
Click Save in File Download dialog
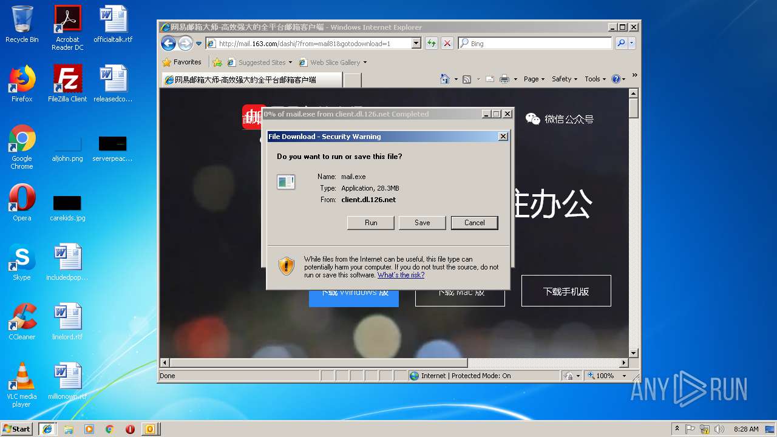tap(422, 223)
